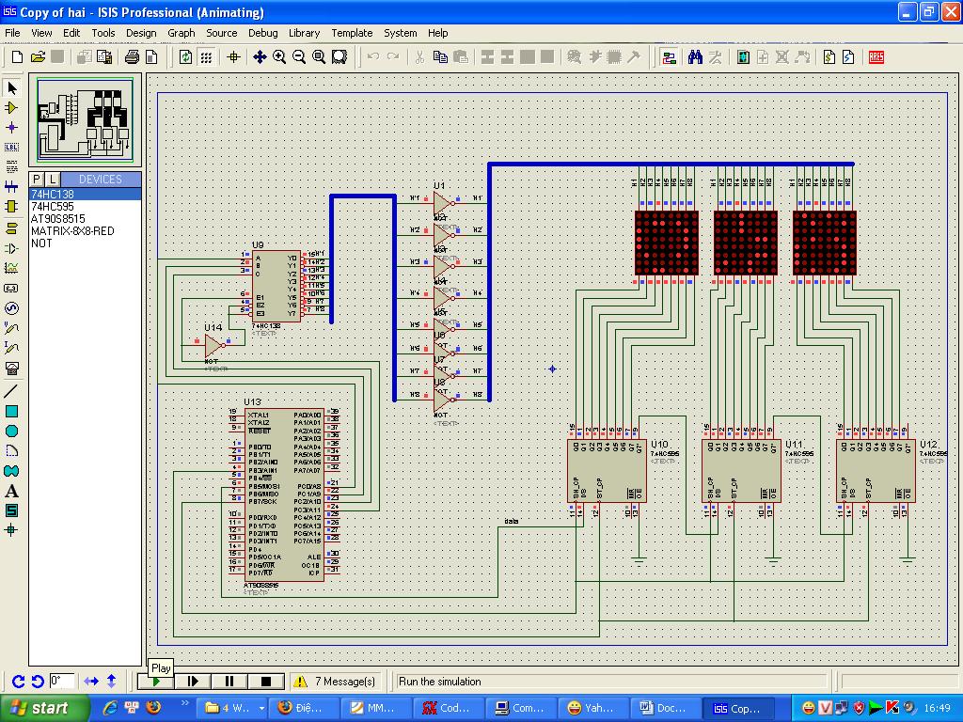Select the Component mode tool
Image resolution: width=963 pixels, height=722 pixels.
point(12,107)
